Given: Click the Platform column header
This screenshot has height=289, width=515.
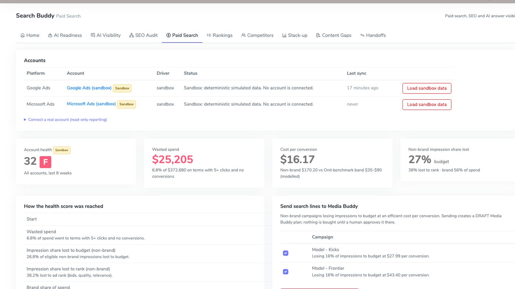Looking at the screenshot, I should tap(36, 73).
